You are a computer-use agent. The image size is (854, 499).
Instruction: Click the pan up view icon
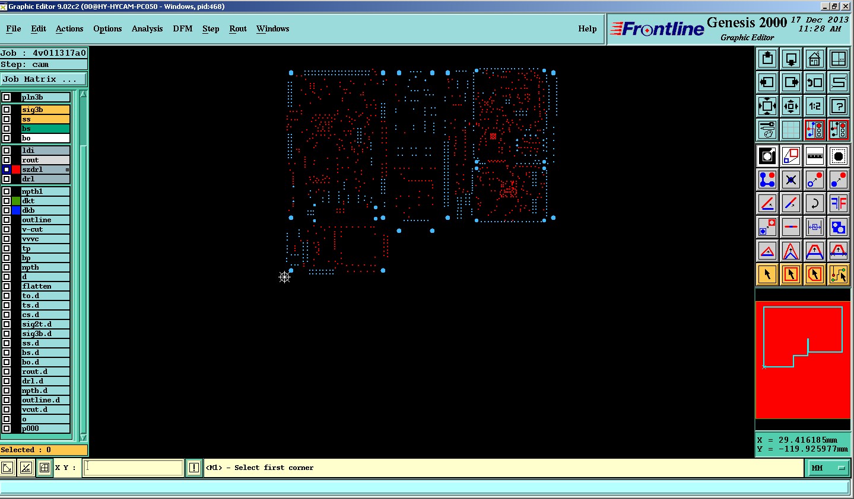tap(767, 59)
